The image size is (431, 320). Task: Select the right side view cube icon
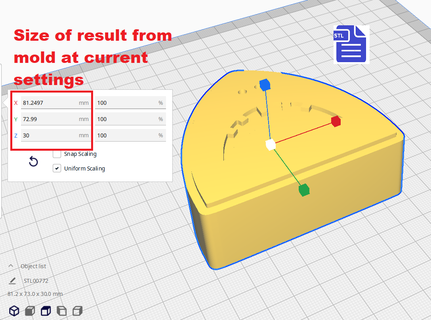pos(78,311)
